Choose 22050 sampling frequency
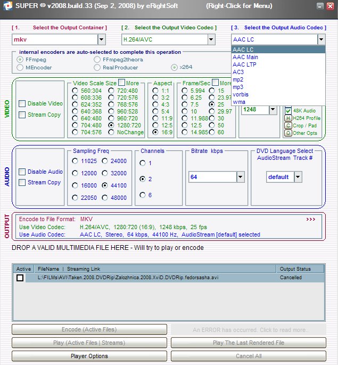The image size is (338, 365). 75,198
